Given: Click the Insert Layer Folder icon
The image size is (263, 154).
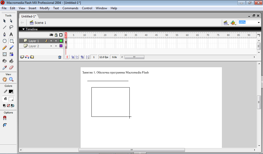Looking at the screenshot, I should point(32,57).
